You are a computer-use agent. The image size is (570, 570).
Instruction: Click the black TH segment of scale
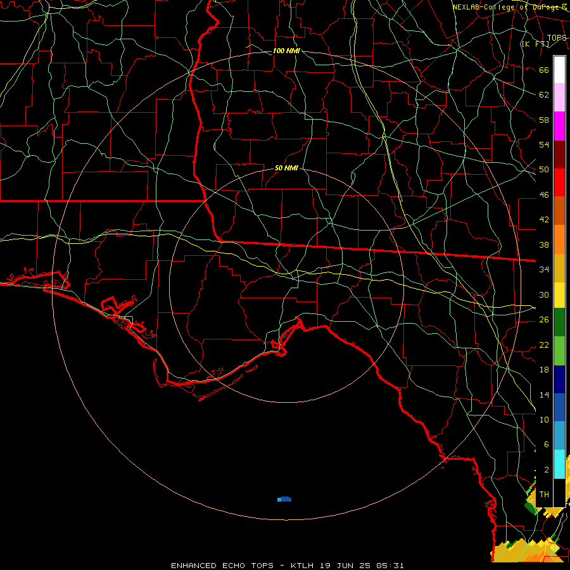click(x=559, y=493)
